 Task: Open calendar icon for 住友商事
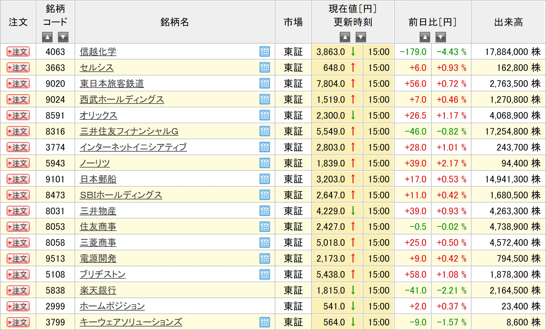tap(265, 227)
